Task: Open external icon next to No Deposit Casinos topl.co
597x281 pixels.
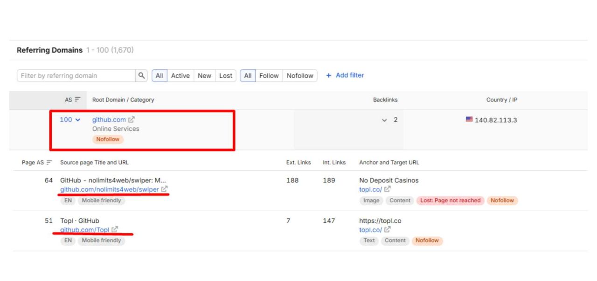Action: coord(387,189)
